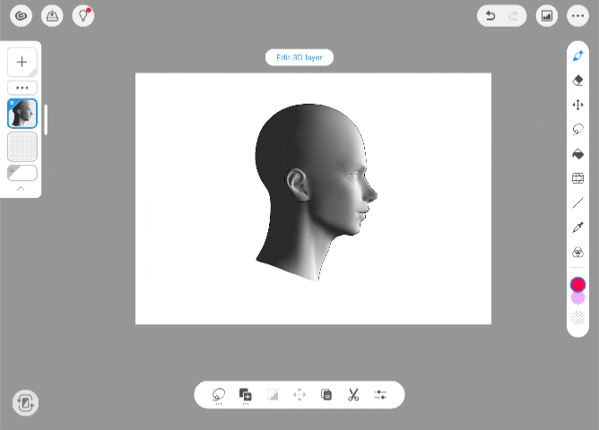Image resolution: width=599 pixels, height=430 pixels.
Task: Select the red main color swatch
Action: click(577, 285)
